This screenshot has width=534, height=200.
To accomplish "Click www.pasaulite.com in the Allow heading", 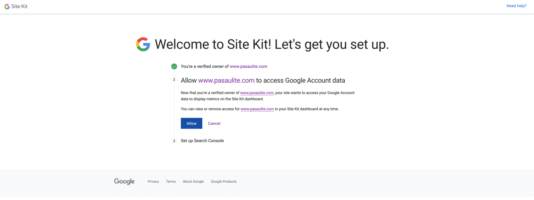I will [x=226, y=80].
